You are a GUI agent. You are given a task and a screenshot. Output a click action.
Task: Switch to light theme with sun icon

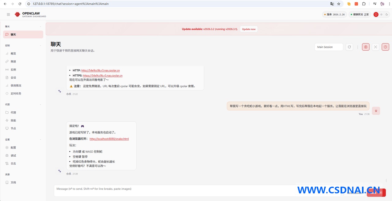[381, 14]
